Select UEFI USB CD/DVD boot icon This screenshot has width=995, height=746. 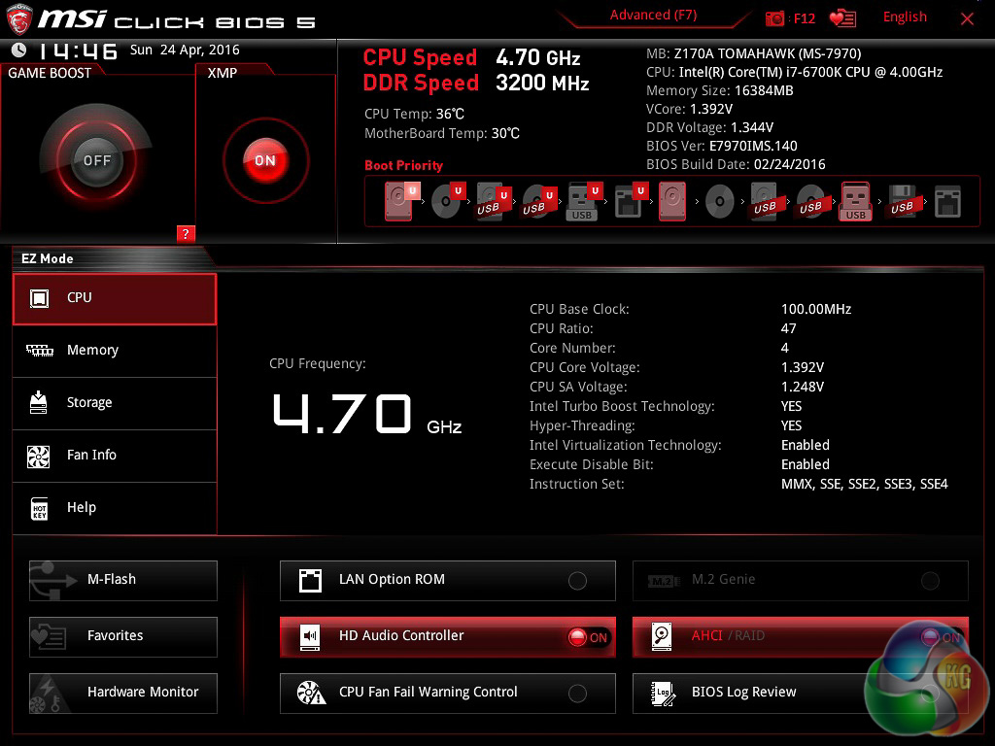pyautogui.click(x=538, y=201)
